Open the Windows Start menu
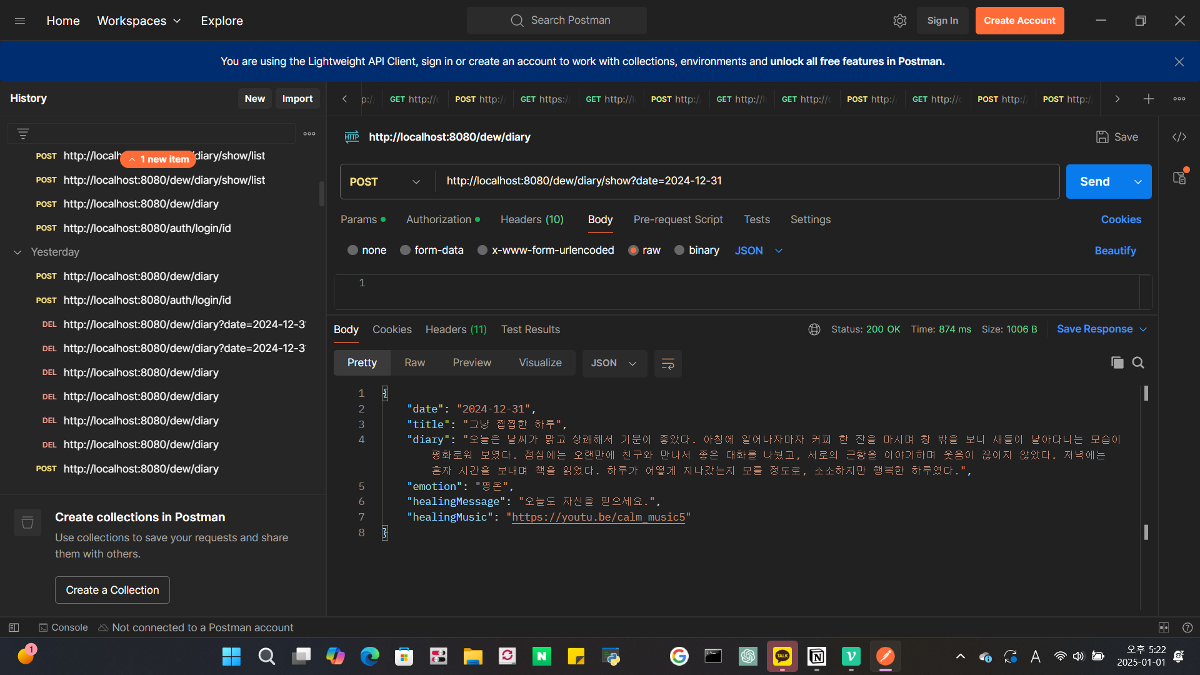Image resolution: width=1200 pixels, height=675 pixels. pyautogui.click(x=231, y=656)
